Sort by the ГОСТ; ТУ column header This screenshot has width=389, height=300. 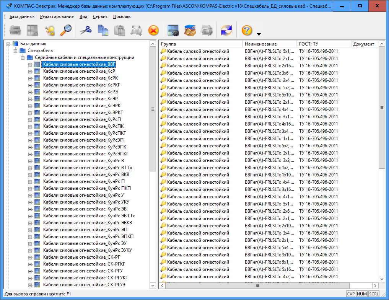coord(324,44)
